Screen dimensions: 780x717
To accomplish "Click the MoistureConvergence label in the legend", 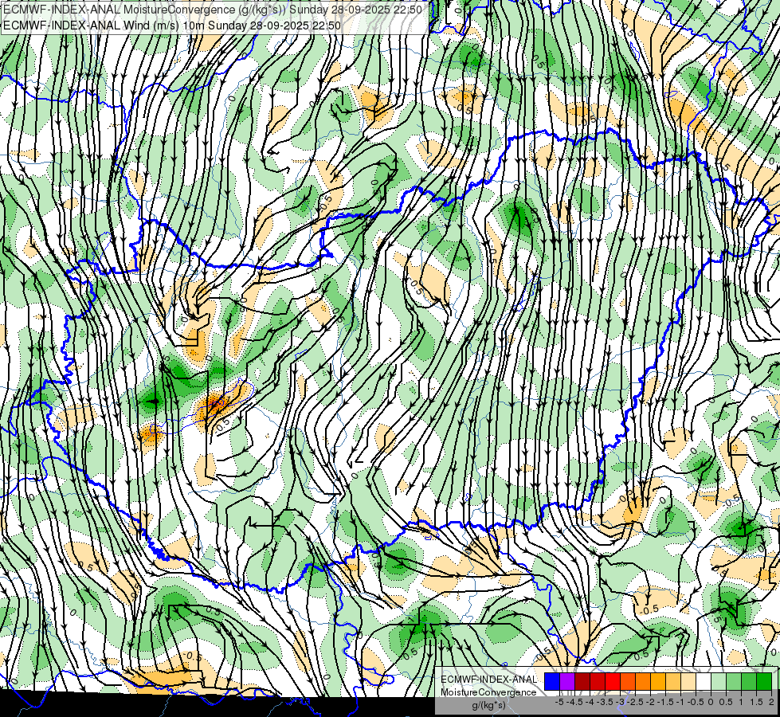I will click(488, 692).
